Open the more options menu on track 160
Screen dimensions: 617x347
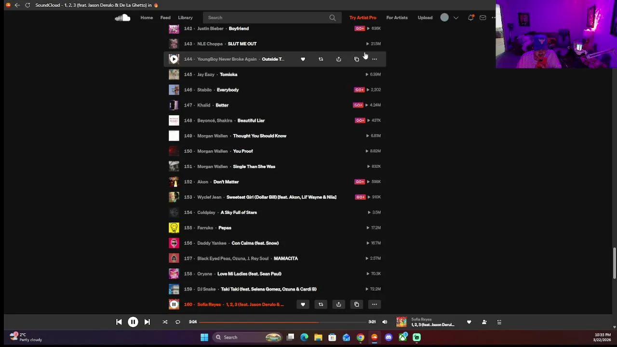375,305
